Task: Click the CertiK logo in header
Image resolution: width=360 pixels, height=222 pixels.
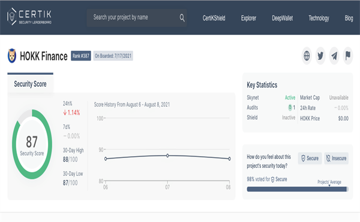Action: [29, 17]
